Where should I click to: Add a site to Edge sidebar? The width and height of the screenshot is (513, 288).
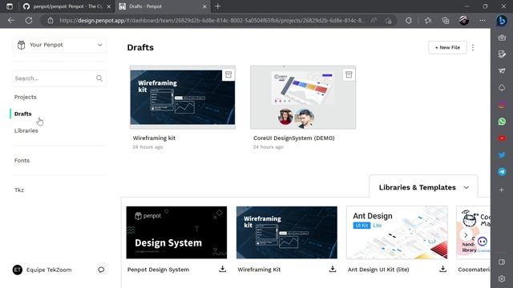502,190
